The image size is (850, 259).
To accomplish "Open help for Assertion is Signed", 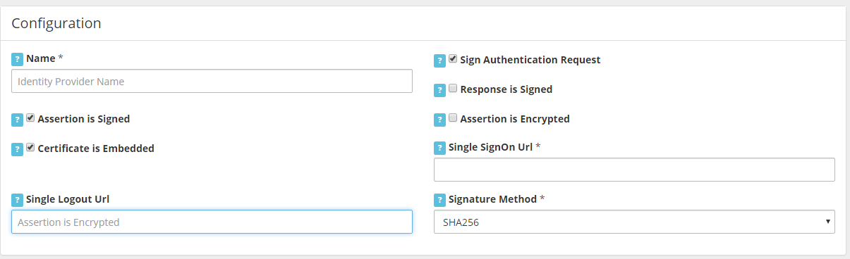I will 18,120.
